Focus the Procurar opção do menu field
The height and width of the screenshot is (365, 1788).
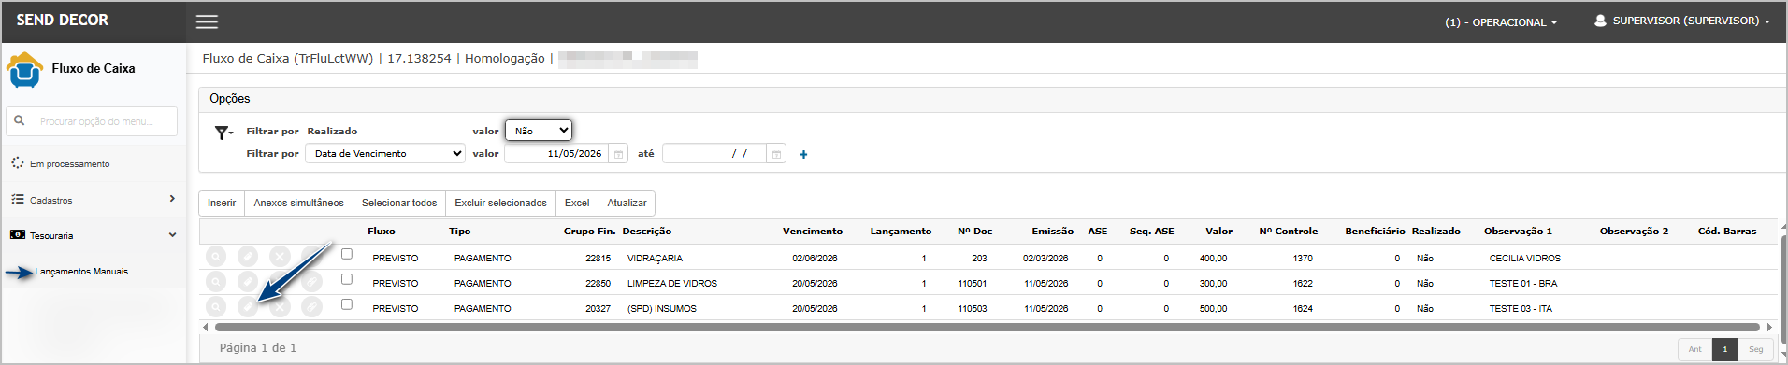pos(92,121)
